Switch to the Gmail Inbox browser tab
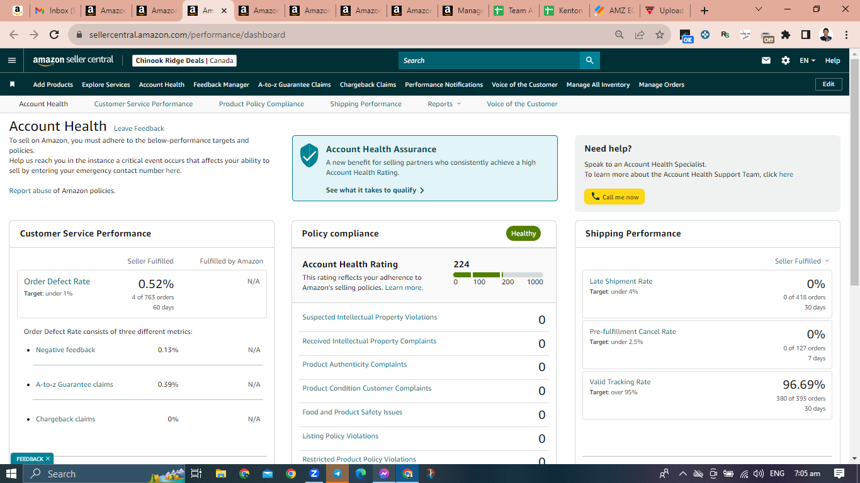Image resolution: width=860 pixels, height=483 pixels. click(x=55, y=11)
